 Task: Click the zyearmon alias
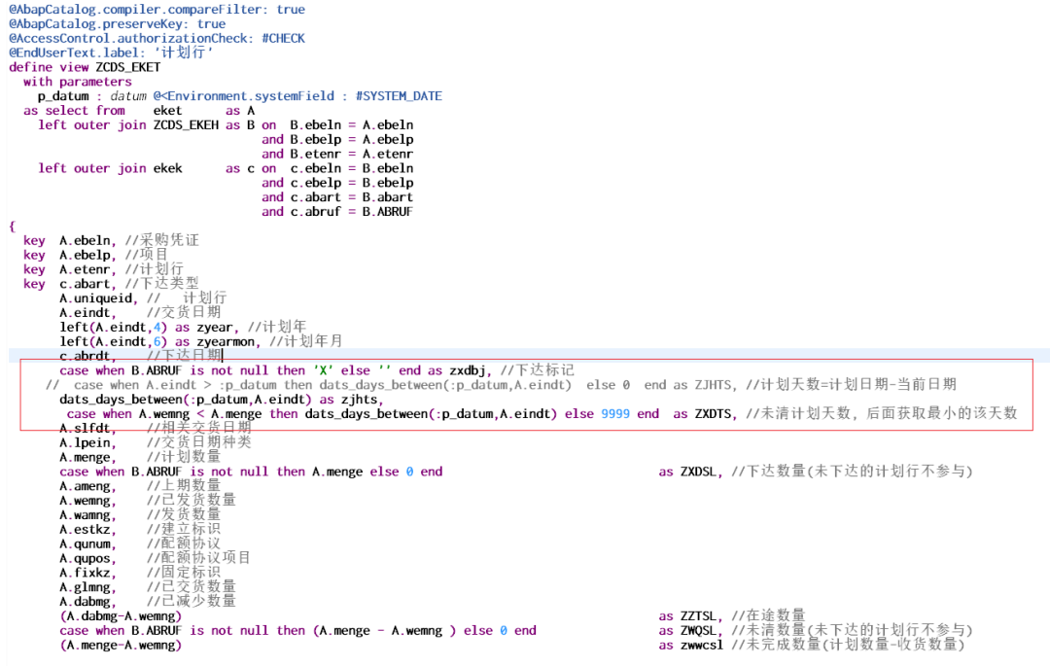click(x=226, y=342)
